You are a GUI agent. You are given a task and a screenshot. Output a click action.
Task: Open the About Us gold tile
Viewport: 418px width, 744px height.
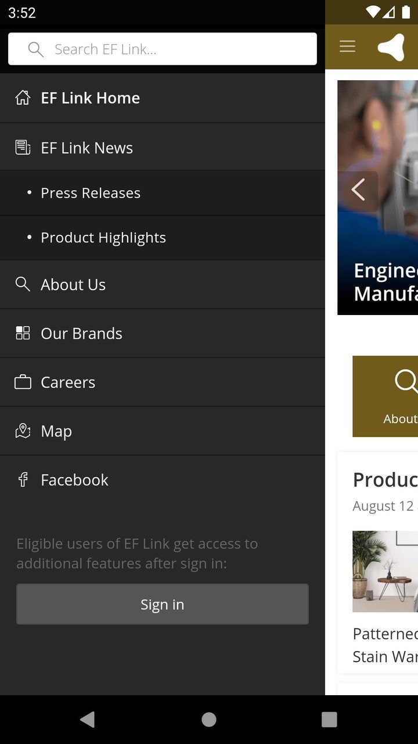coord(395,396)
